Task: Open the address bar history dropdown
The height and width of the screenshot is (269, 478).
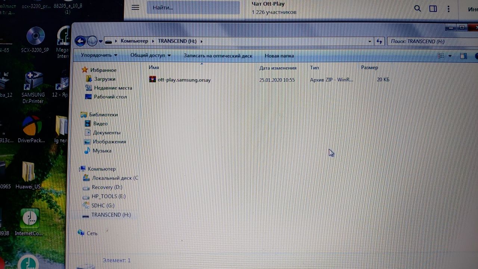Action: 370,41
